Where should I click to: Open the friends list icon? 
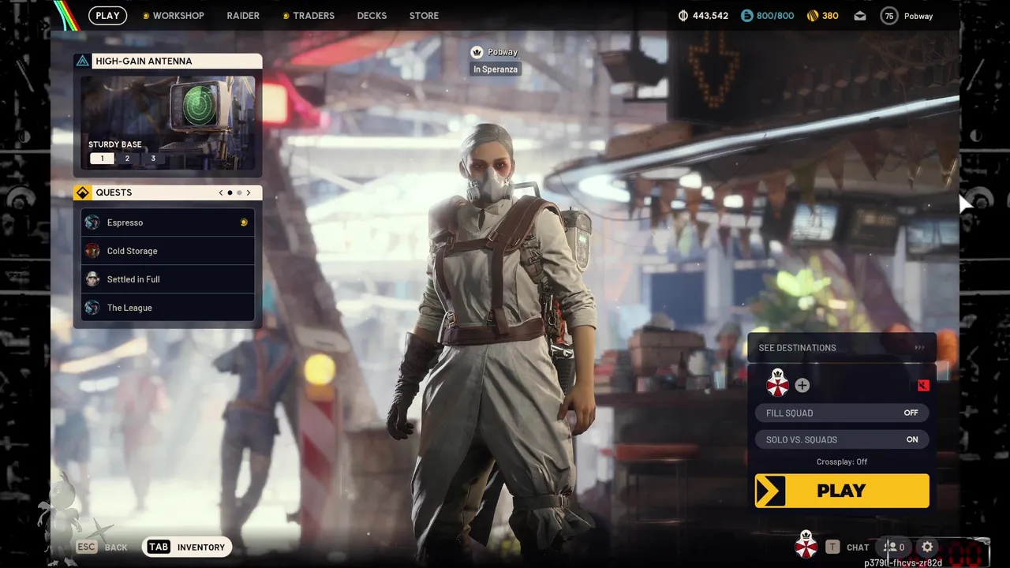click(x=894, y=547)
